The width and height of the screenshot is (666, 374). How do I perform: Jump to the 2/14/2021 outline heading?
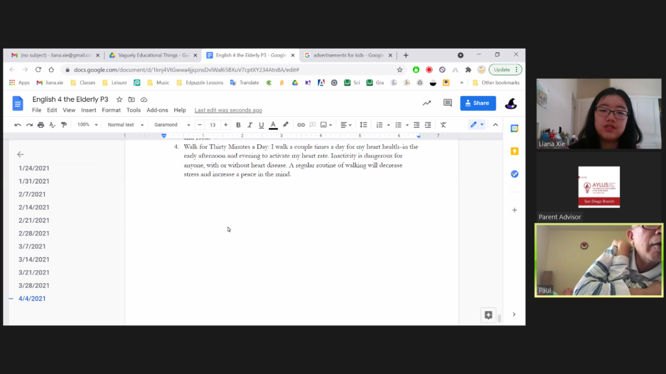click(x=34, y=207)
